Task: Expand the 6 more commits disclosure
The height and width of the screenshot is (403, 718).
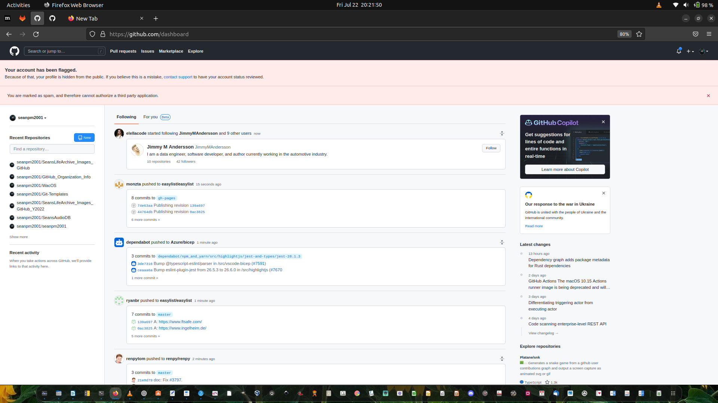Action: click(145, 219)
